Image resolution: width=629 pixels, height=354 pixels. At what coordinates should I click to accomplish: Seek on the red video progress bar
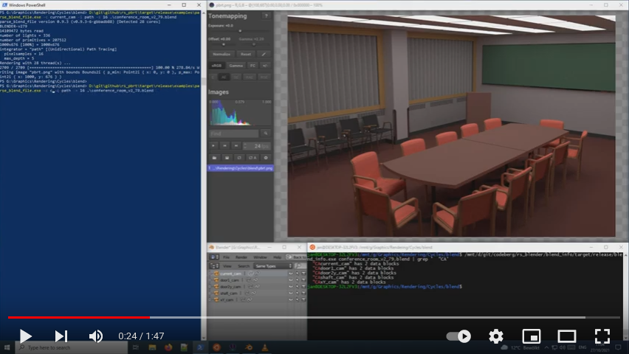point(79,318)
